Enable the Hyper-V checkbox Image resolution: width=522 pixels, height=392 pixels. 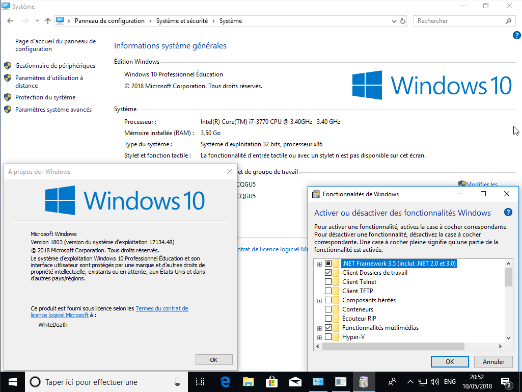click(328, 336)
